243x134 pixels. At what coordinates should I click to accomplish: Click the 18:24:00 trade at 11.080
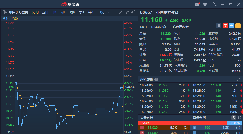(x=165, y=85)
